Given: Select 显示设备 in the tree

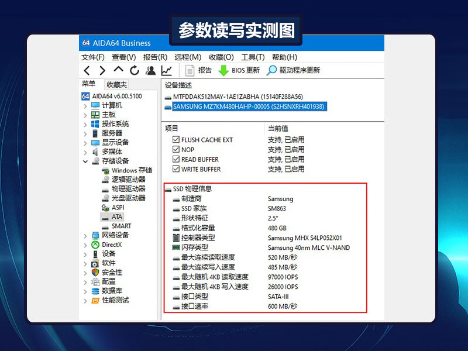Looking at the screenshot, I should [x=110, y=142].
